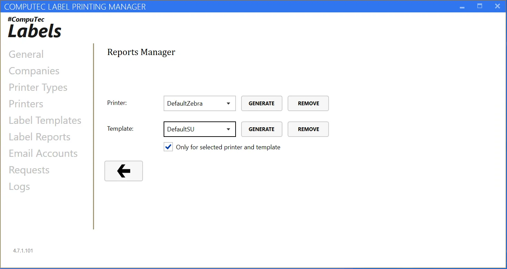This screenshot has width=507, height=269.
Task: Disable 'Only for selected printer and template'
Action: pyautogui.click(x=168, y=147)
